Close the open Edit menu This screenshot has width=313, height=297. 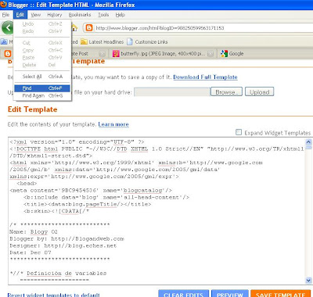(x=20, y=15)
